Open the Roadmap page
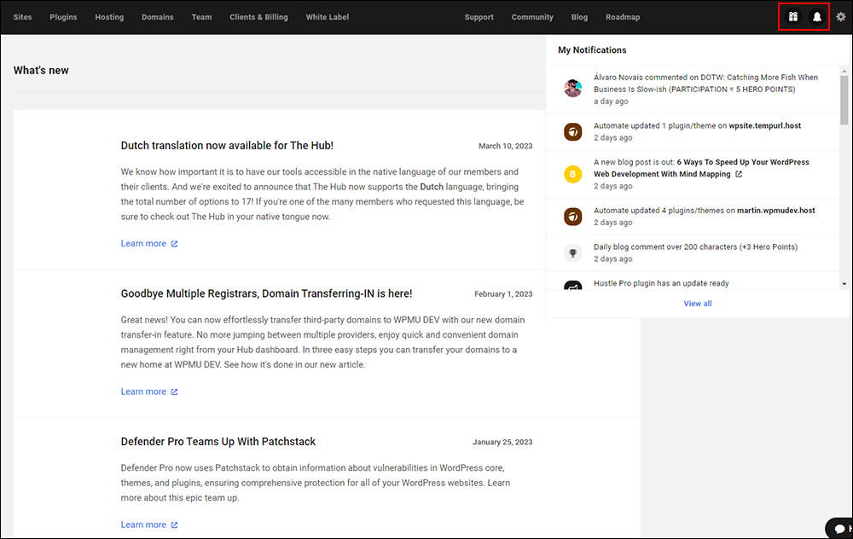This screenshot has width=853, height=539. click(x=623, y=17)
